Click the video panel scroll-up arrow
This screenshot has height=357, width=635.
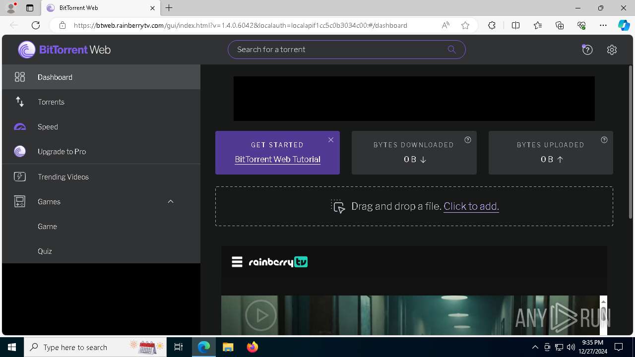tap(603, 301)
